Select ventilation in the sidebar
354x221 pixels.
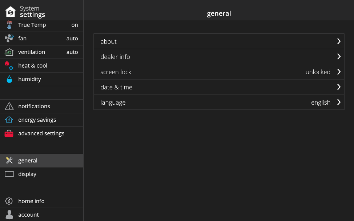(41, 52)
